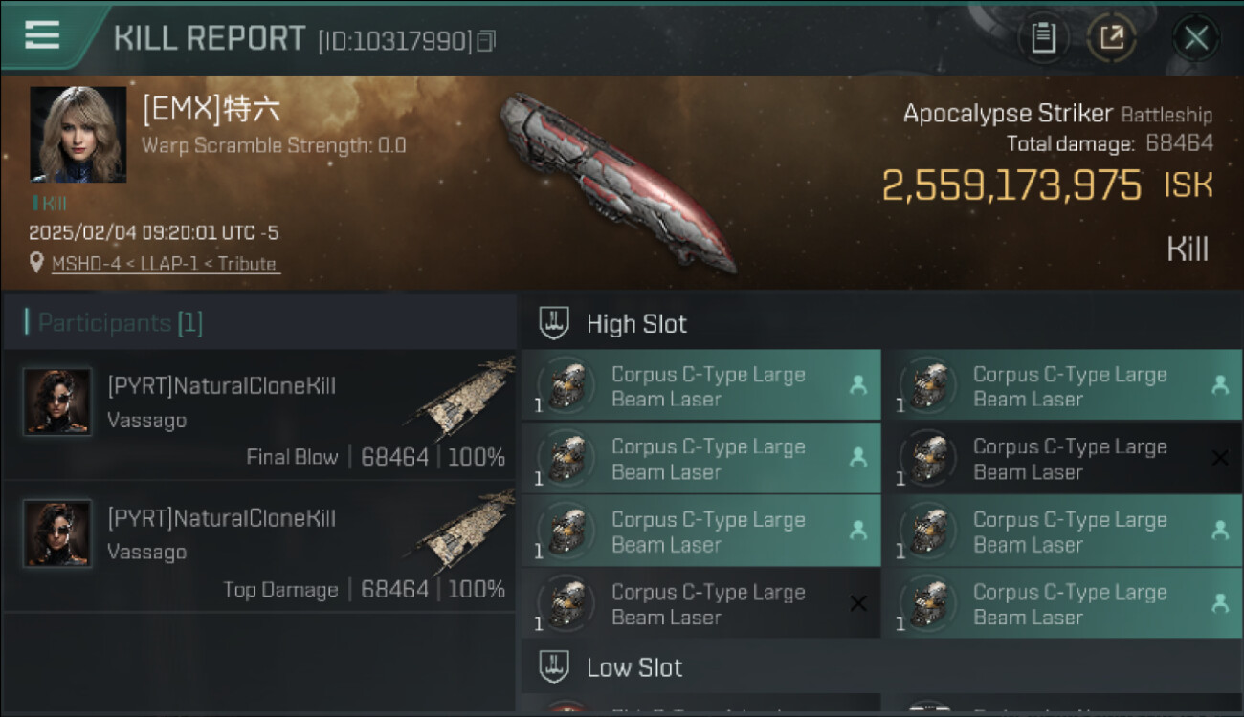The image size is (1244, 717).
Task: View victim pilot portrait
Action: tap(78, 134)
